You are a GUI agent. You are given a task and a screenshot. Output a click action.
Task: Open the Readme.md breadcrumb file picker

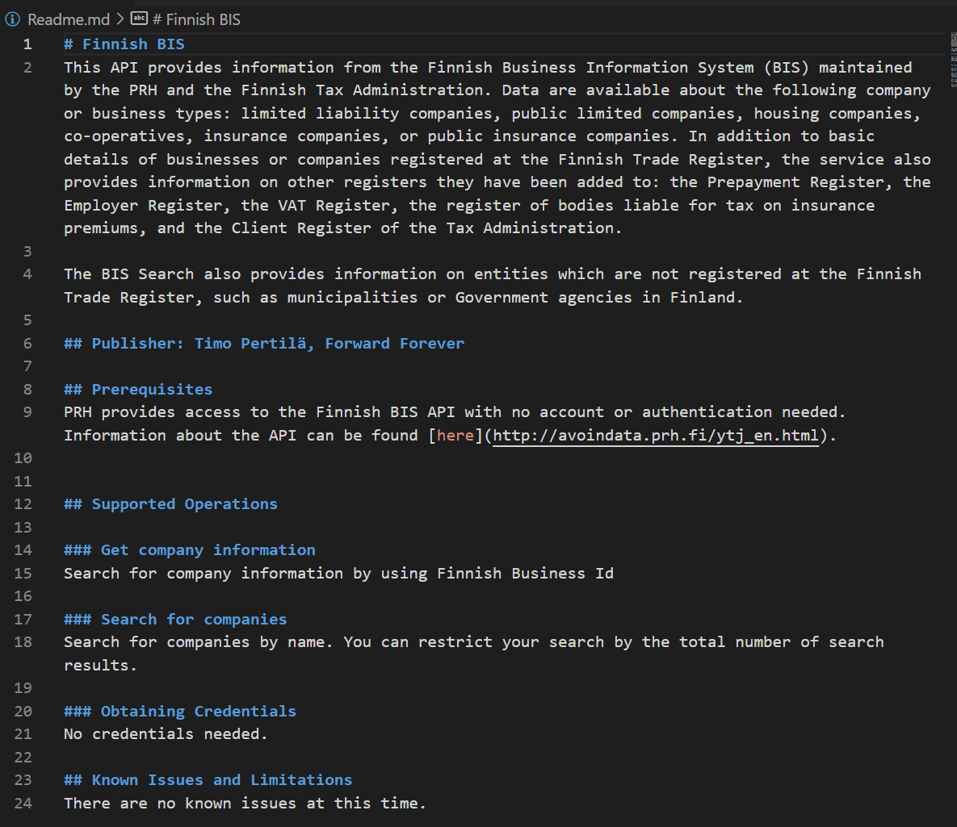pos(69,19)
